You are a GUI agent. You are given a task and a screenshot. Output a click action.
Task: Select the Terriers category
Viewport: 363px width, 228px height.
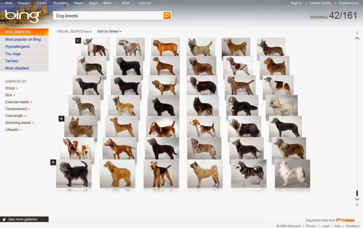pos(24,61)
